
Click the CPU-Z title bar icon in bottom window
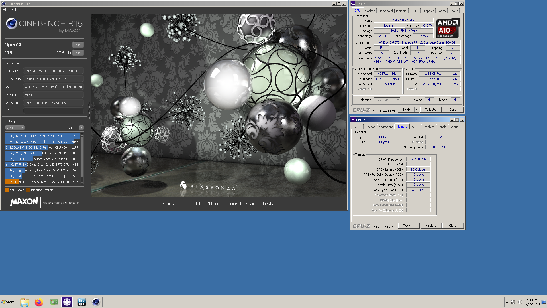click(x=354, y=120)
